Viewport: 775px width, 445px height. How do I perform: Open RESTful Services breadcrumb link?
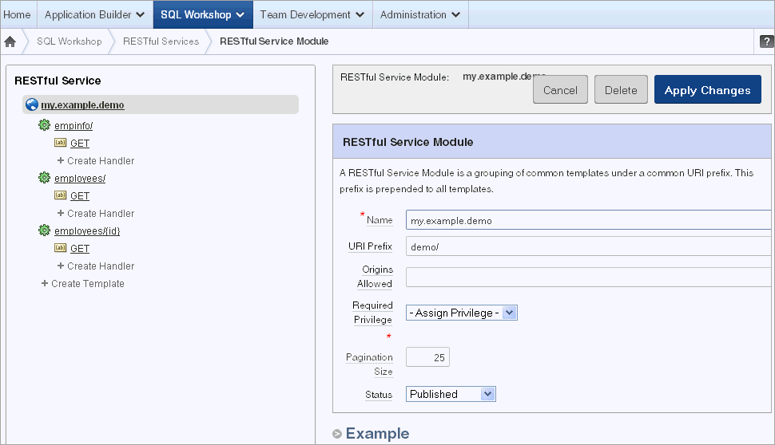(x=161, y=41)
